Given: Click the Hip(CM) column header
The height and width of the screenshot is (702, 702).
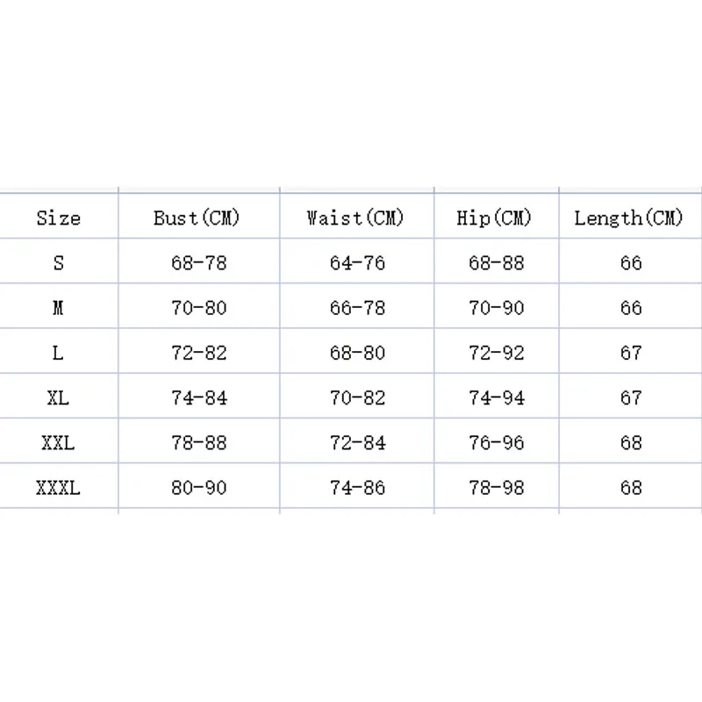Looking at the screenshot, I should pyautogui.click(x=494, y=218).
